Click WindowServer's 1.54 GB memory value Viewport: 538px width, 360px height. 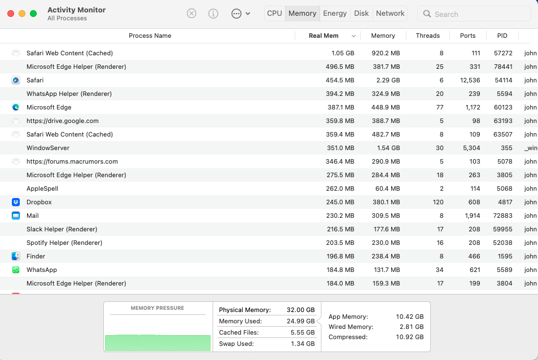[388, 148]
